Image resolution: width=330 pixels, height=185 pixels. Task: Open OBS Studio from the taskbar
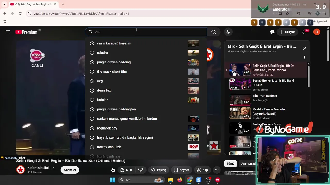click(x=208, y=180)
